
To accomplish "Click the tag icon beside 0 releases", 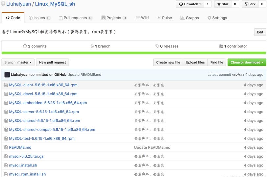I will [157, 46].
